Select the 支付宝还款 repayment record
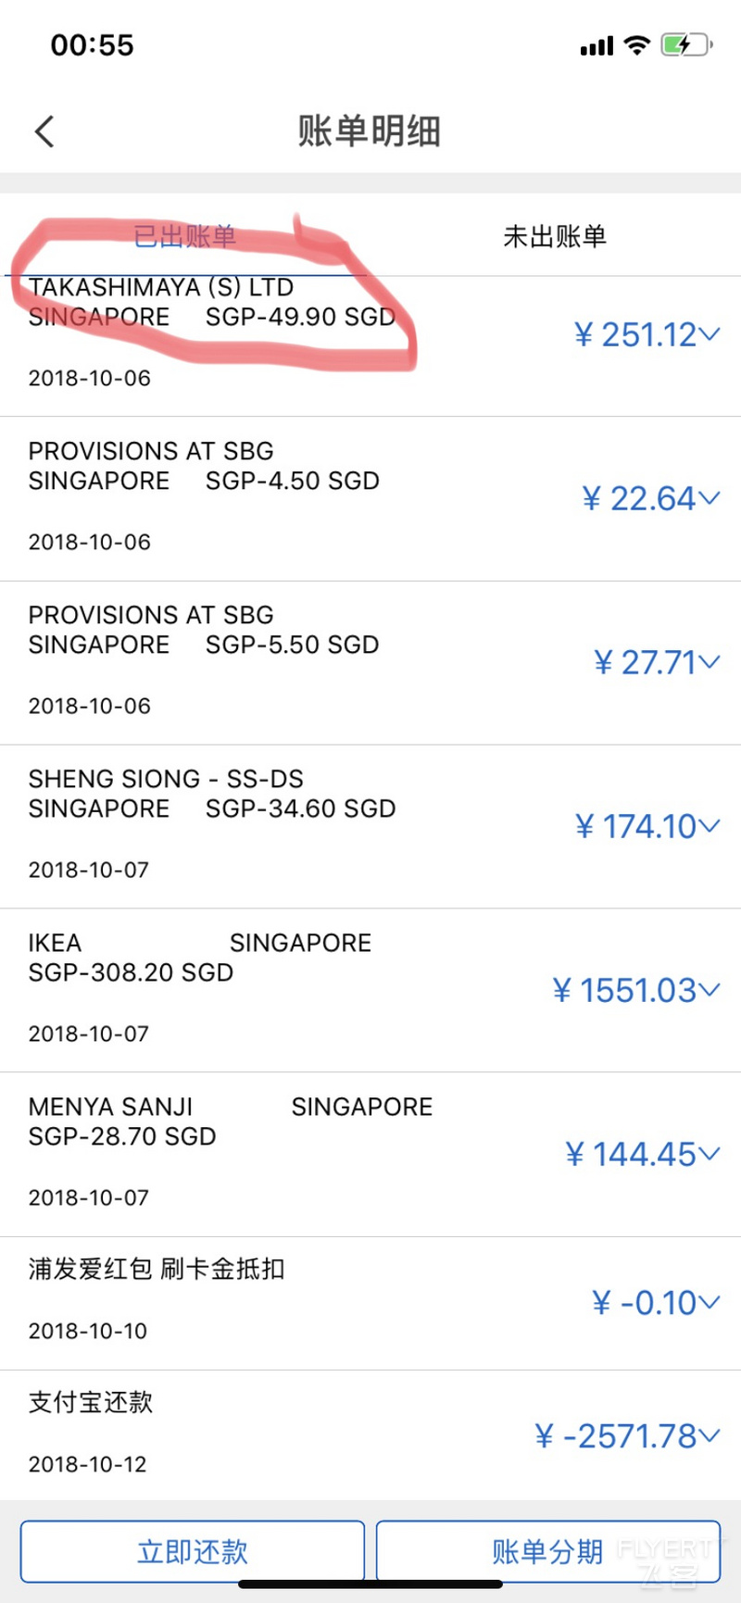Viewport: 741px width, 1603px height. tap(370, 1435)
